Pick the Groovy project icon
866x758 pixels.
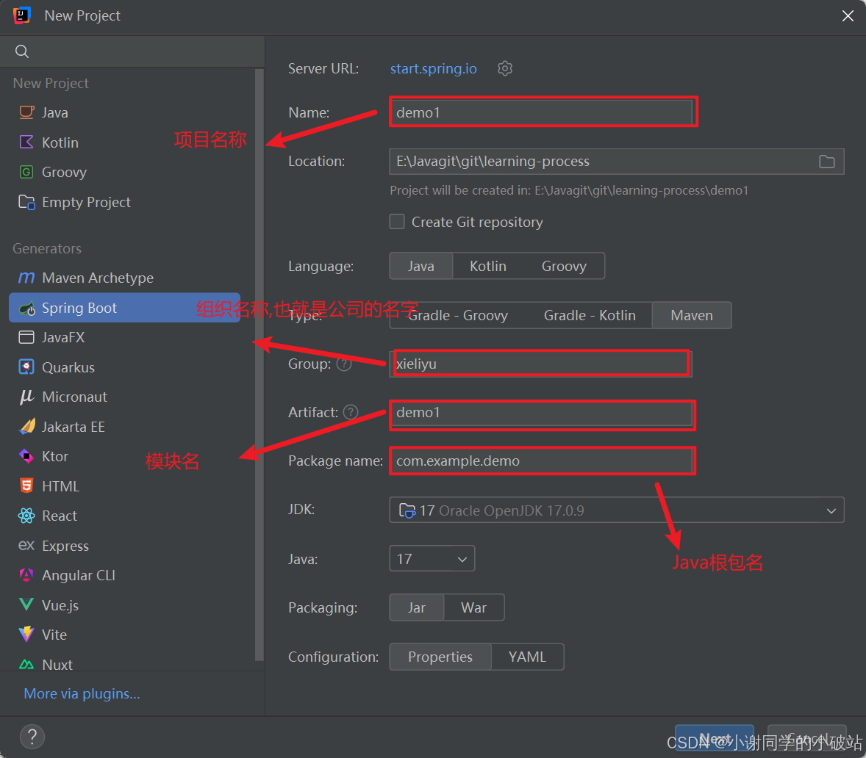tap(26, 172)
